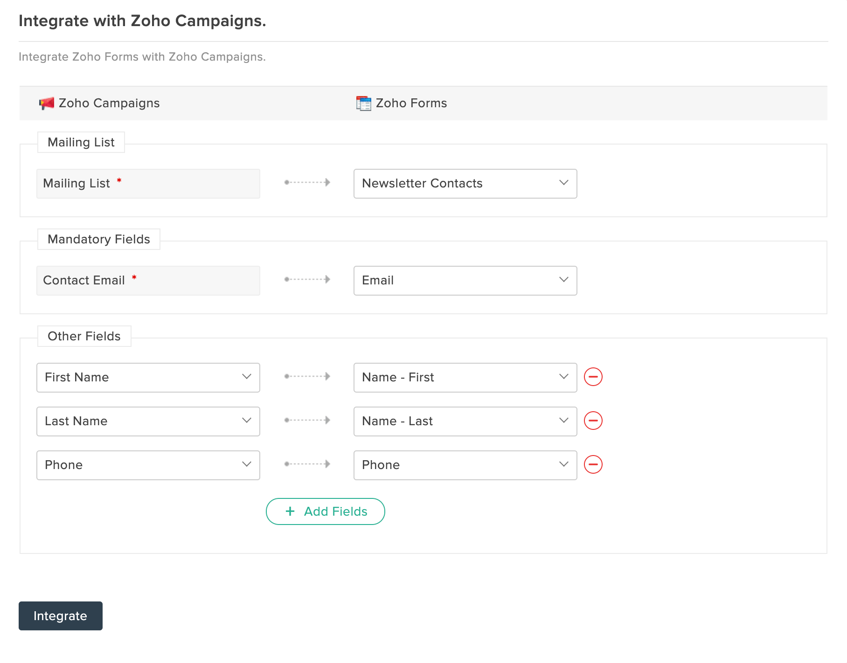Open the Phone campaigns field dropdown
Screen dimensions: 847x663
(148, 465)
